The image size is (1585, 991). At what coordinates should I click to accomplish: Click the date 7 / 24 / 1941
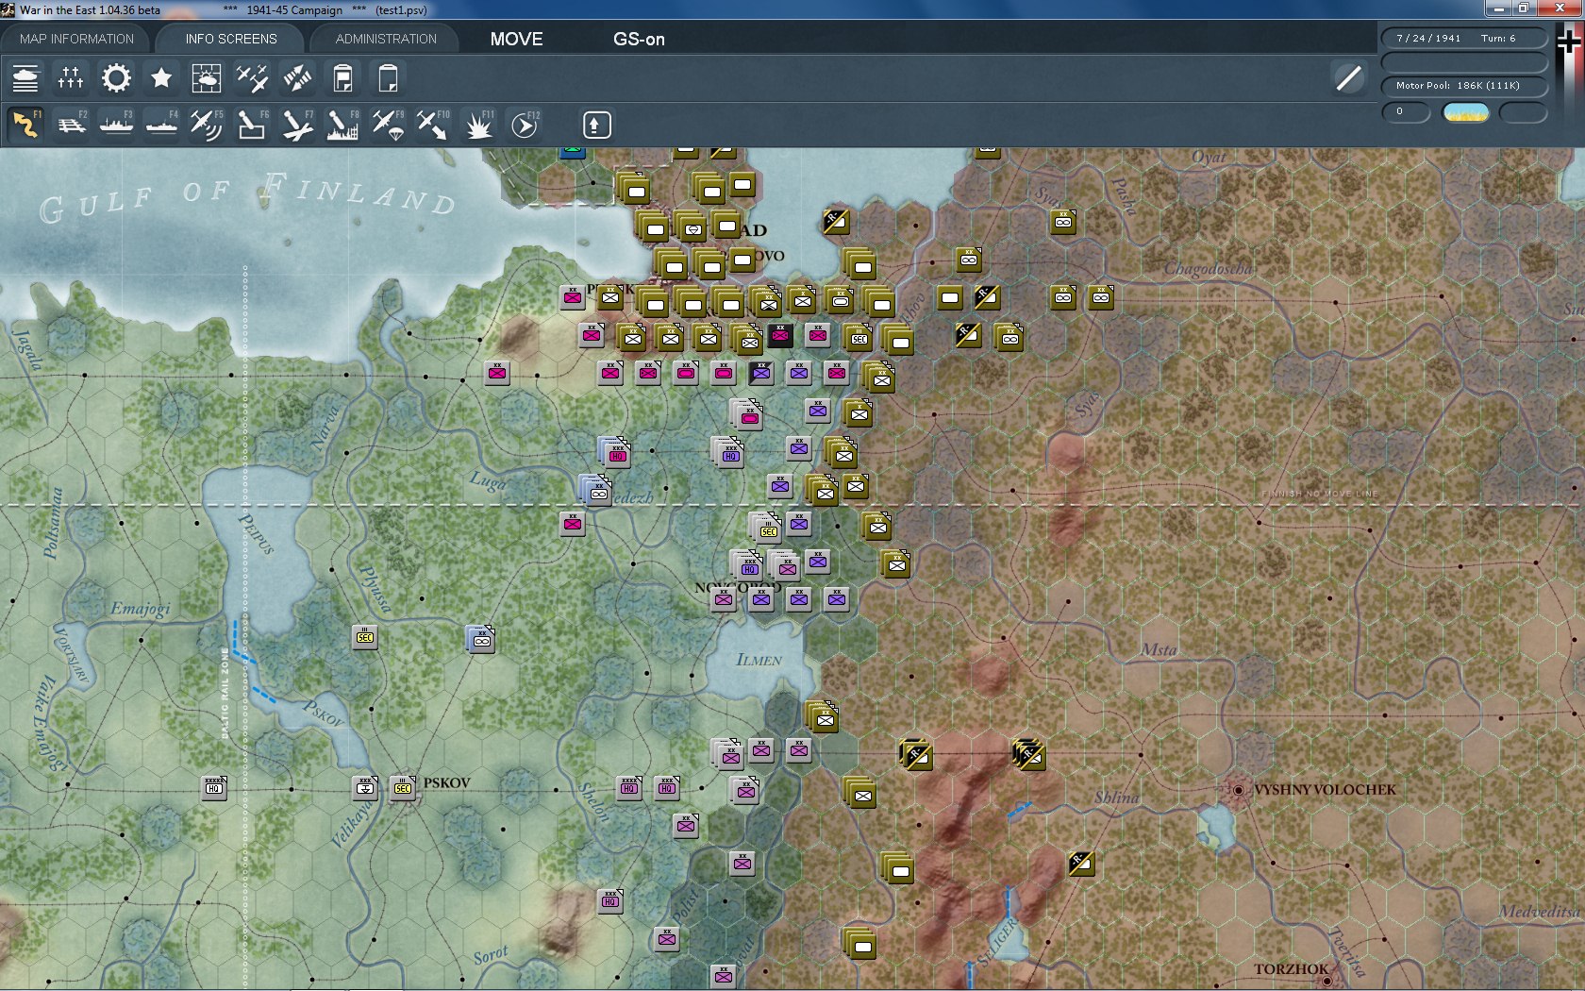pyautogui.click(x=1428, y=39)
